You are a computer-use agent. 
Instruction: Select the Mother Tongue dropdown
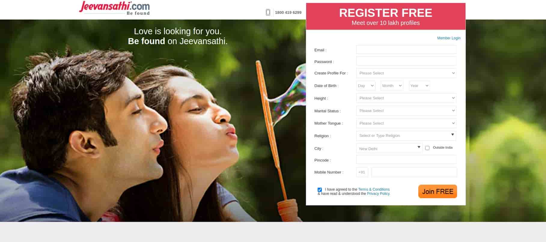pos(406,123)
